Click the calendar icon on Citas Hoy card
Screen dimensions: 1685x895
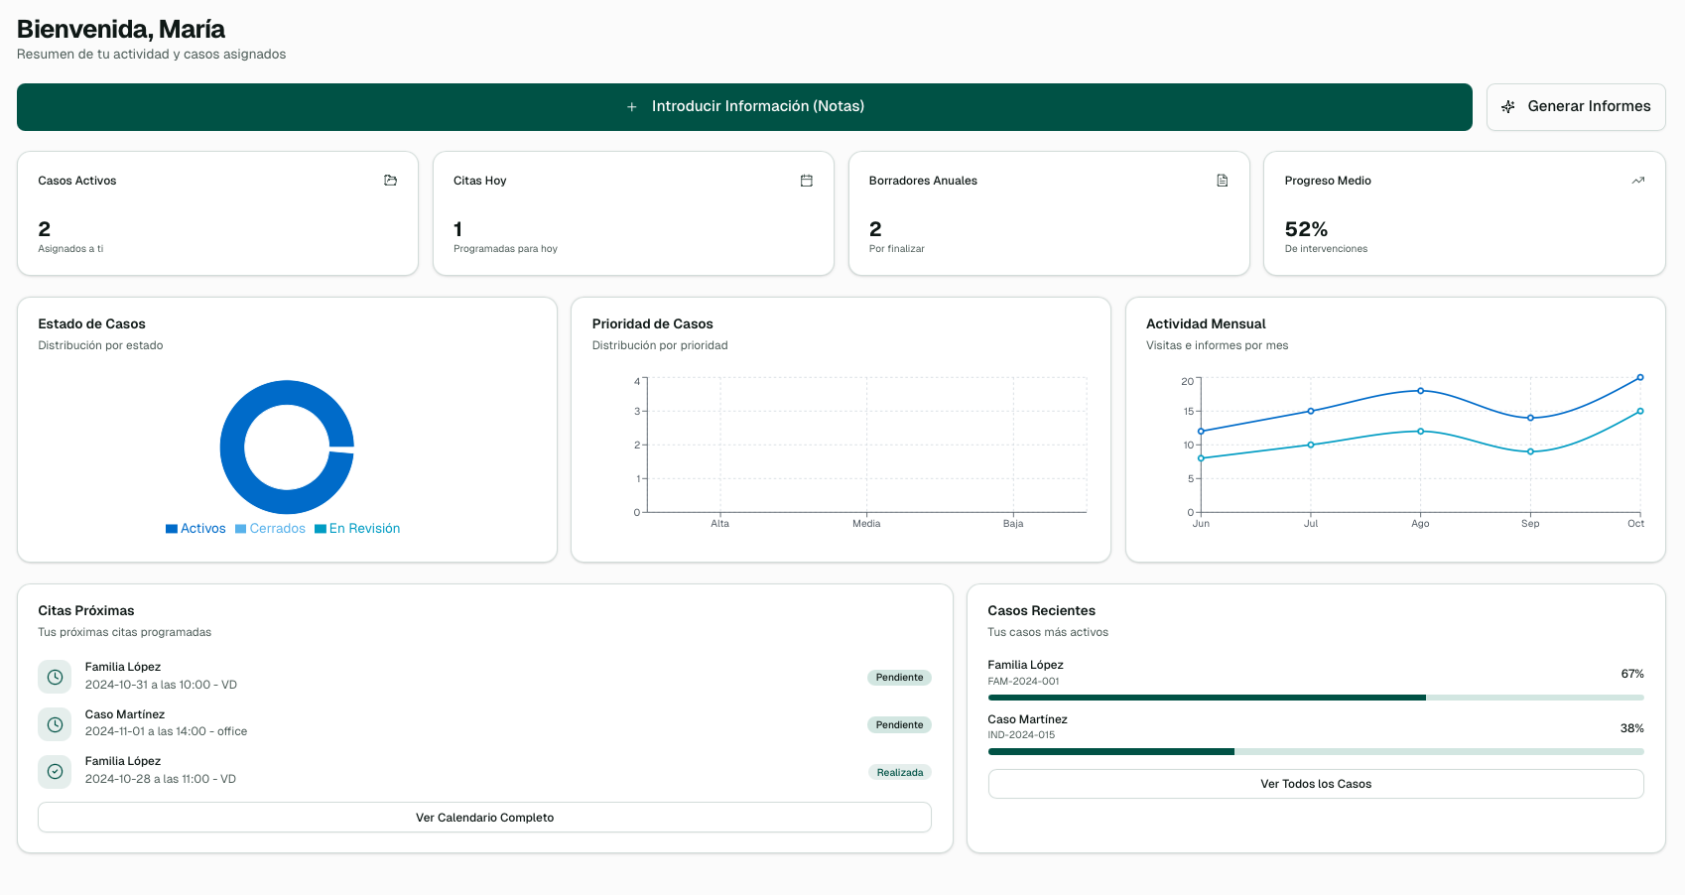click(806, 181)
